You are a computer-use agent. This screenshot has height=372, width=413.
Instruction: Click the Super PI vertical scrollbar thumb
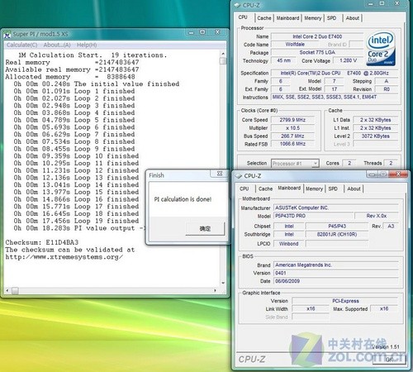point(223,61)
